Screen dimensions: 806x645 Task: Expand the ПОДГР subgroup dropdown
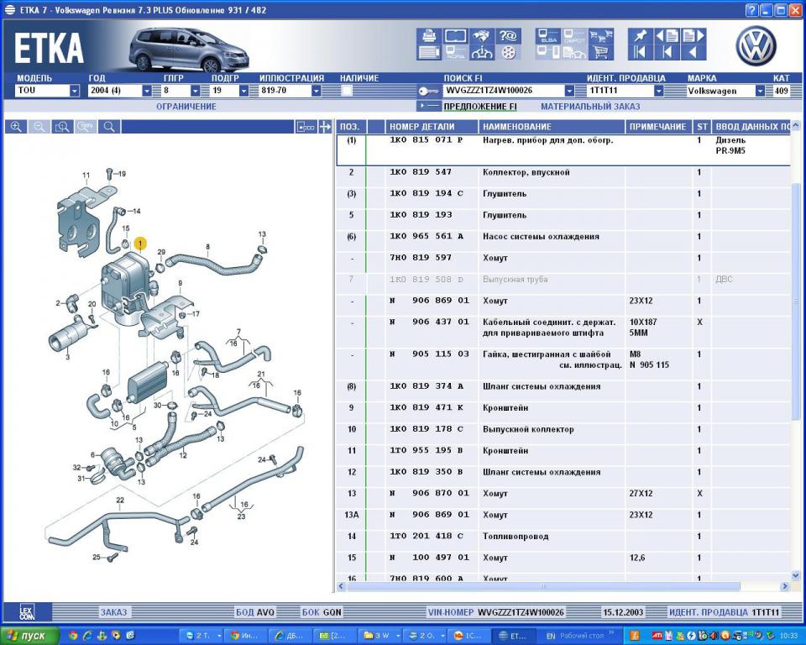coord(243,91)
